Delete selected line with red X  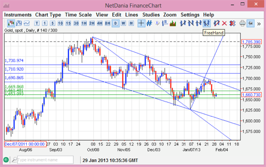point(224,23)
